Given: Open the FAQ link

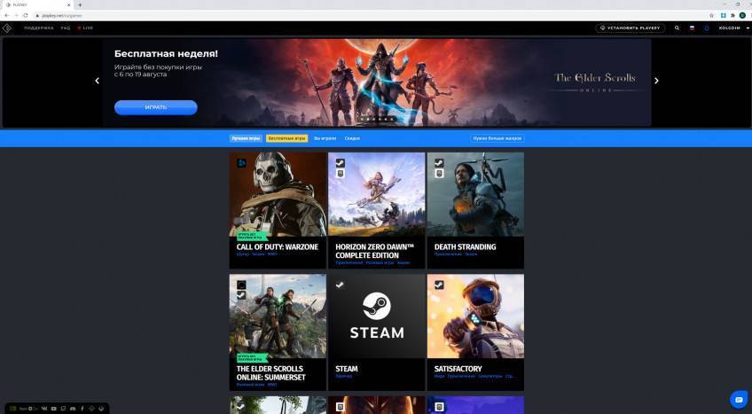Looking at the screenshot, I should coord(66,28).
